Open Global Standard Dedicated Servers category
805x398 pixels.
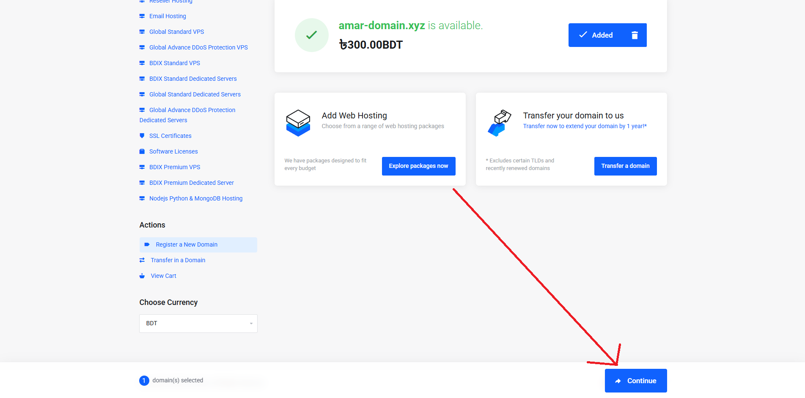pyautogui.click(x=195, y=94)
